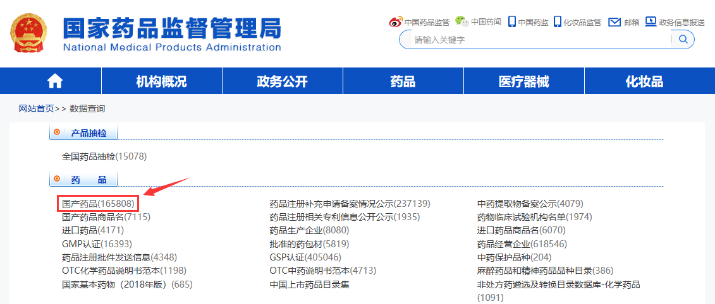The image size is (715, 304).
Task: Click the phone icon beside 化妆品监管
Action: click(557, 22)
